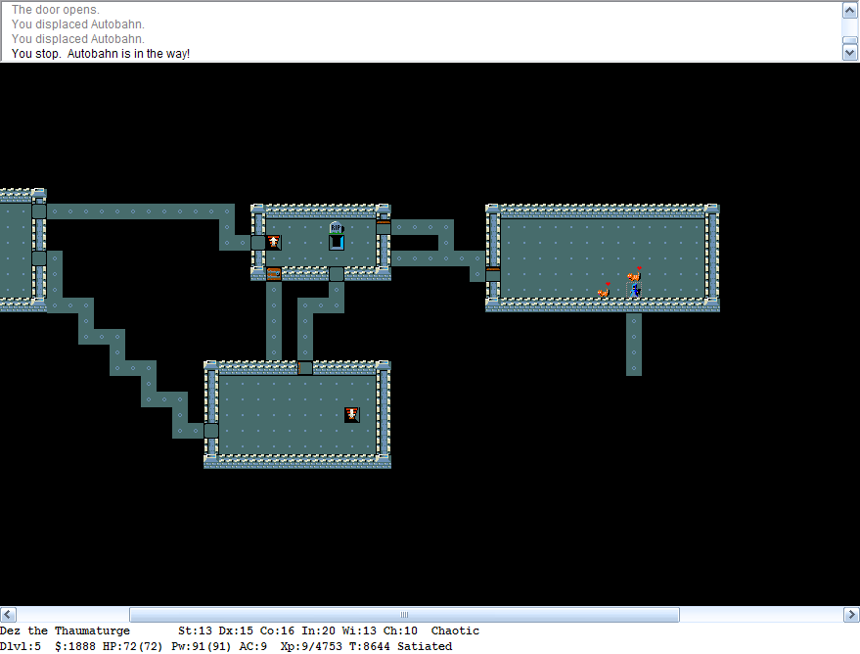
Task: Click the open door on the gravestone room's east wall
Action: 384,227
